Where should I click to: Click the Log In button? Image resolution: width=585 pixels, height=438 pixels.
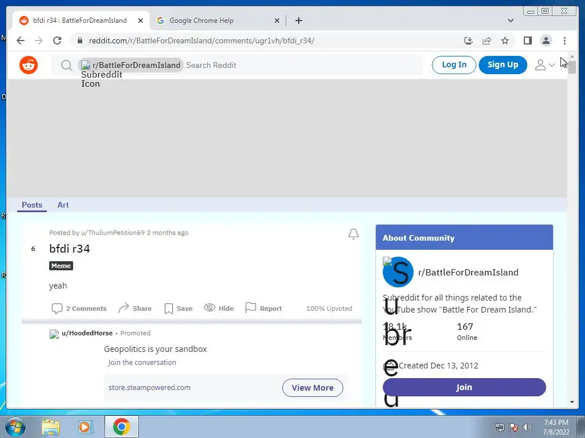point(454,65)
